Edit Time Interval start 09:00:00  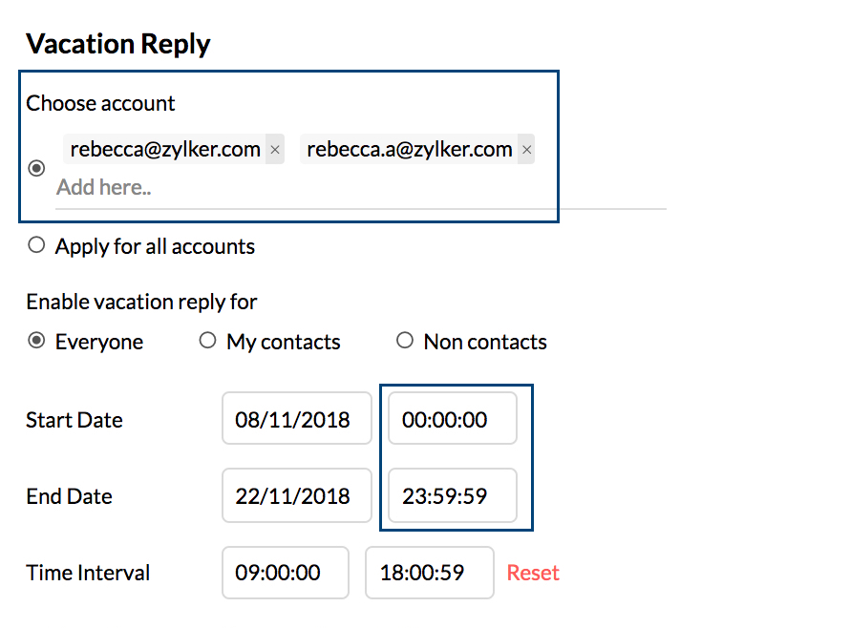tap(285, 573)
